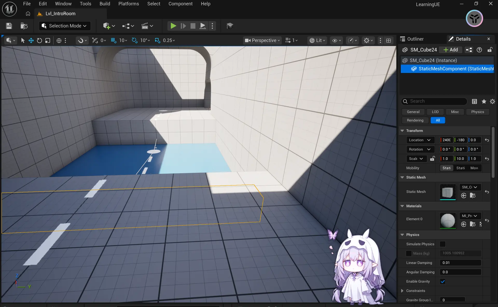
Task: Click the property matrix table icon beside Search
Action: 474,101
